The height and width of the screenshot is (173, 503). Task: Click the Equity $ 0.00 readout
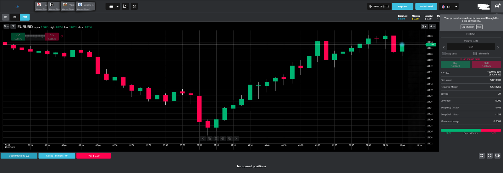pos(428,17)
